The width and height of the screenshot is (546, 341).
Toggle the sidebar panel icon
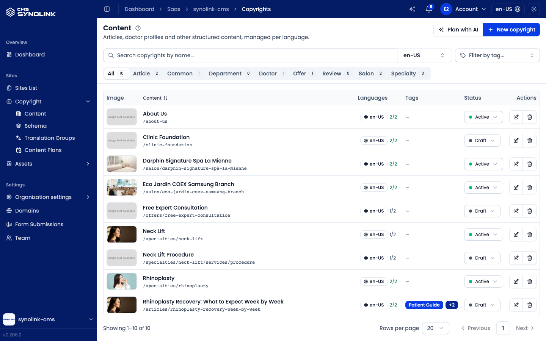(107, 9)
